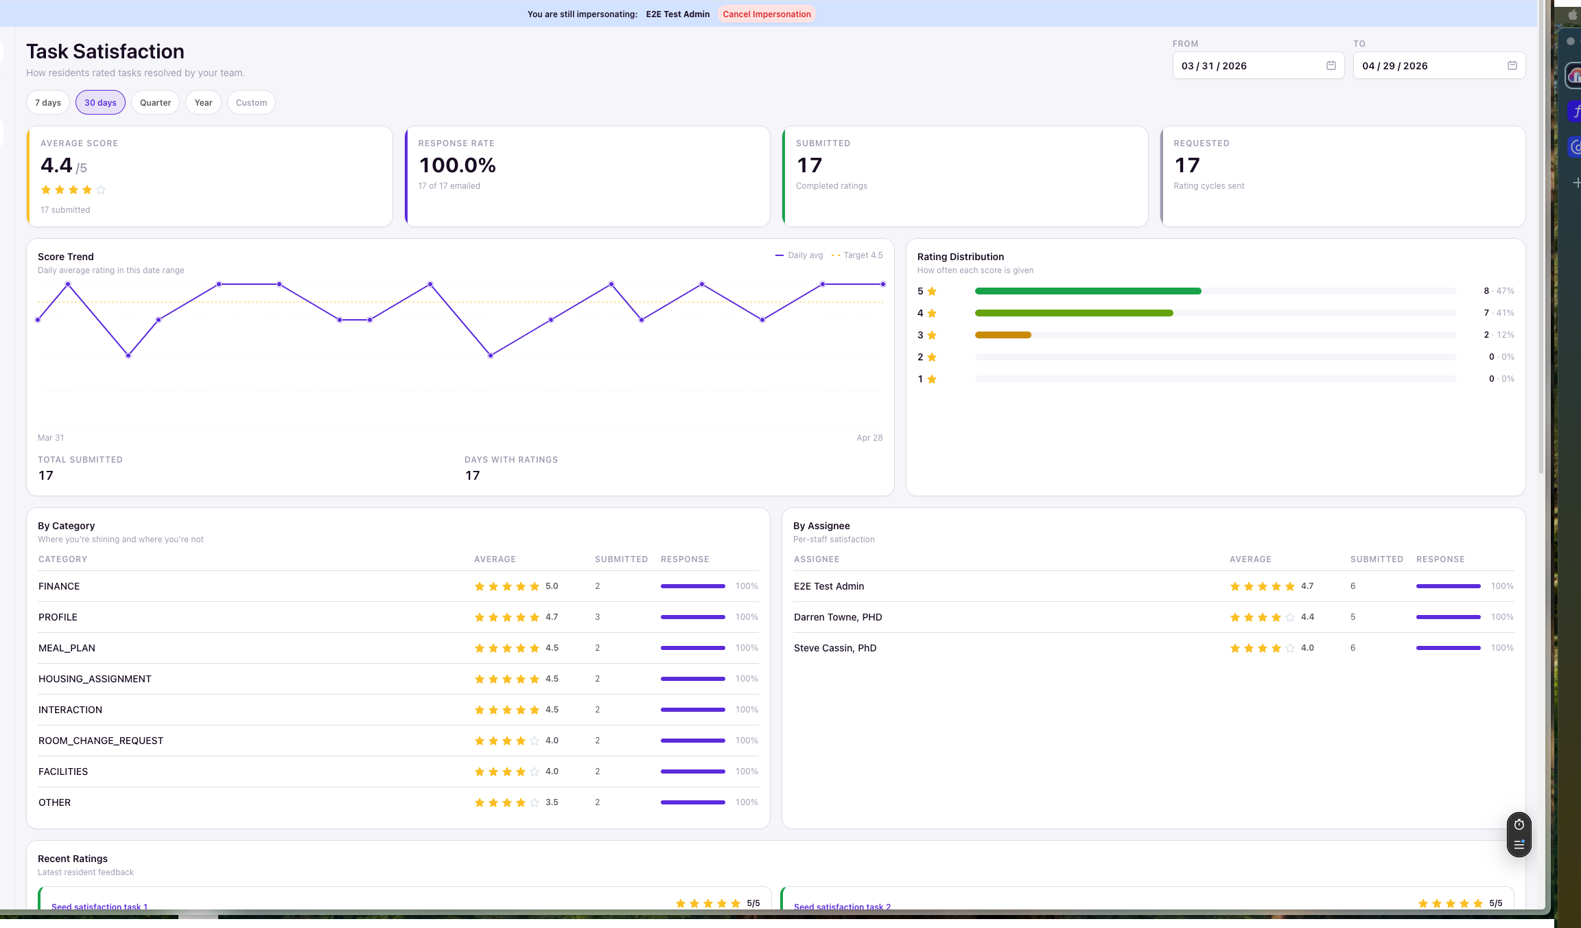Click the last data point of Score Trend
This screenshot has height=928, width=1581.
(883, 284)
